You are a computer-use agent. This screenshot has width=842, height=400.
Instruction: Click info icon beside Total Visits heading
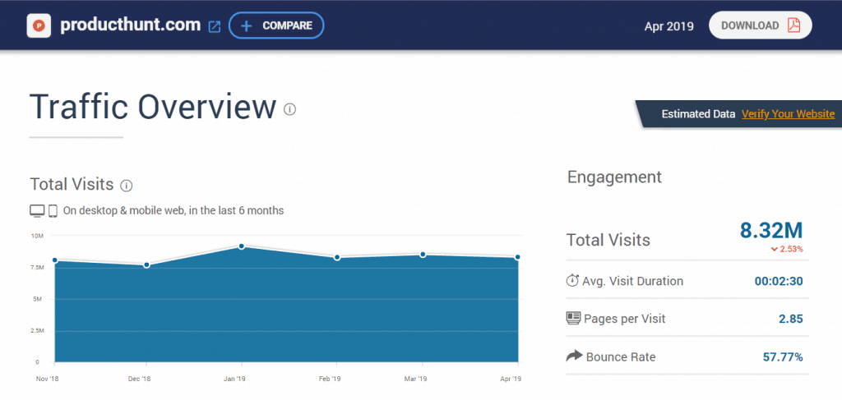tap(126, 186)
